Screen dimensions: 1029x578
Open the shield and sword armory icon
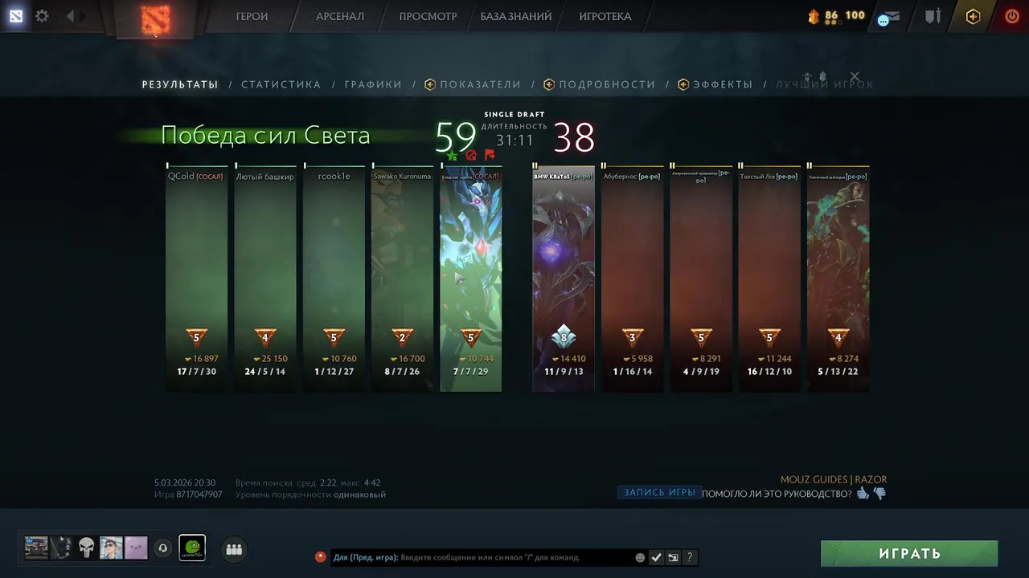point(933,16)
